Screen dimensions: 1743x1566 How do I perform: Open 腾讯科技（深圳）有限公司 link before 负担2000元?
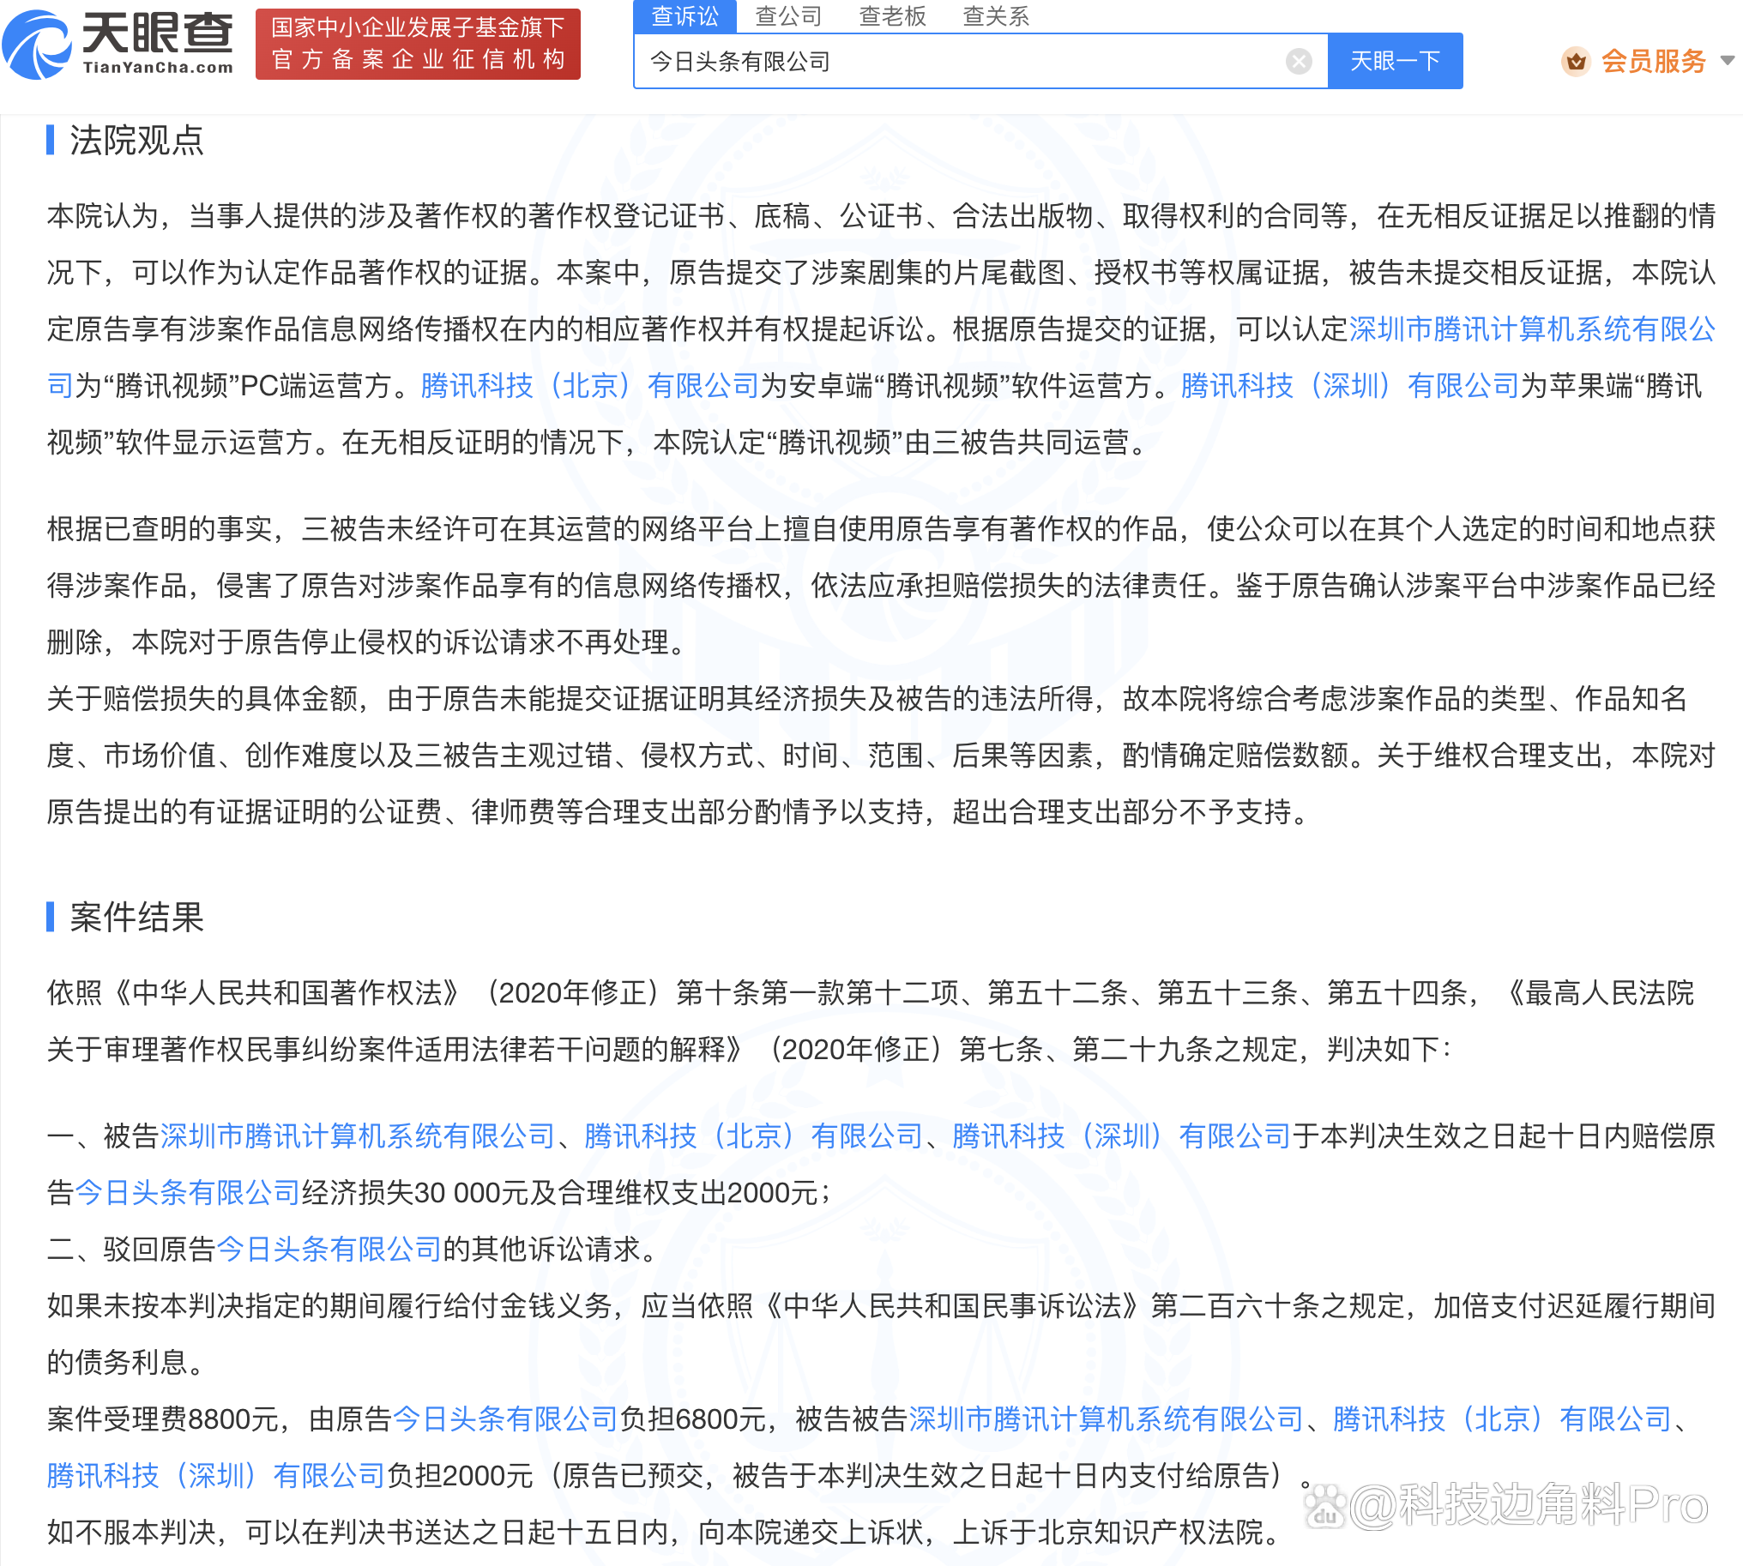[216, 1476]
